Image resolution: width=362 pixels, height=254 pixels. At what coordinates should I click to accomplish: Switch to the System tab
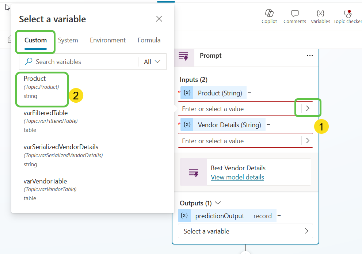coord(68,40)
